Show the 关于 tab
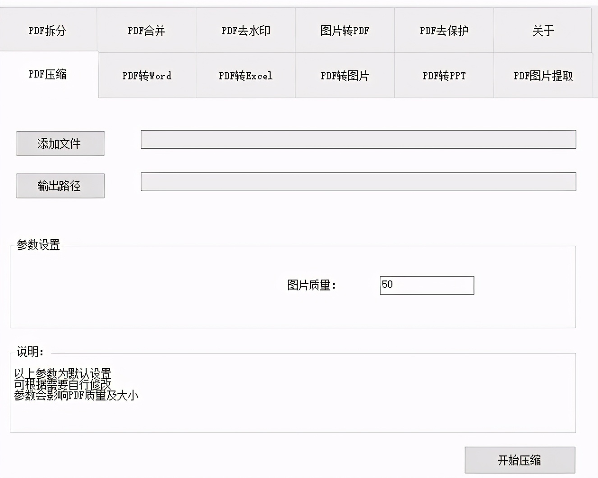The image size is (598, 478). (x=543, y=31)
